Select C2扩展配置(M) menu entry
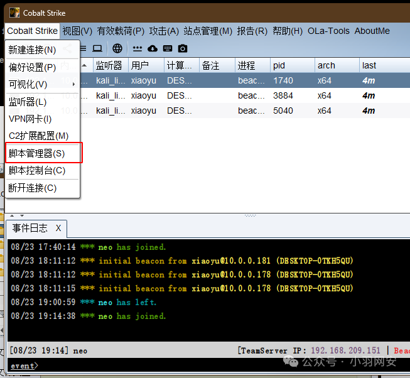Screen dimensions: 410x378 click(x=42, y=136)
